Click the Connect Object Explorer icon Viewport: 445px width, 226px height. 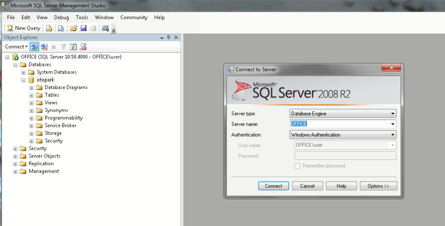coord(34,47)
